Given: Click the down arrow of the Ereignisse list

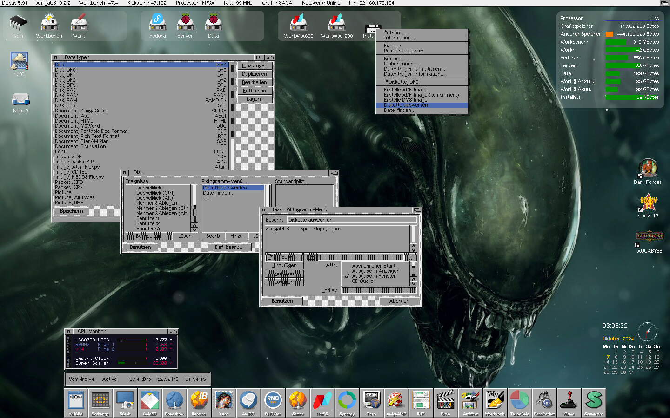Looking at the screenshot, I should [194, 230].
